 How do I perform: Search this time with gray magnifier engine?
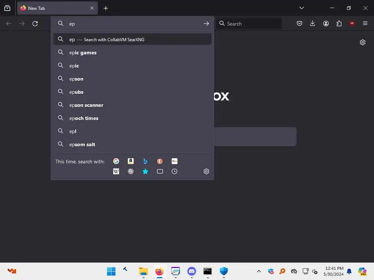point(130,171)
